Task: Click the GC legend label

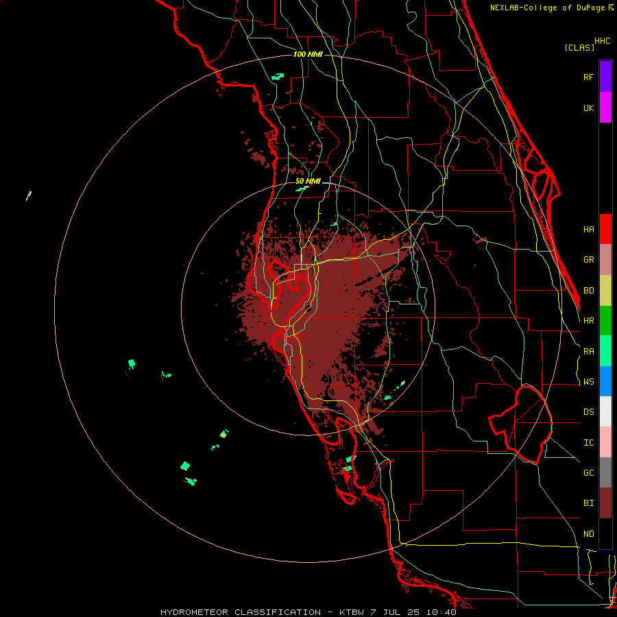Action: [x=588, y=473]
